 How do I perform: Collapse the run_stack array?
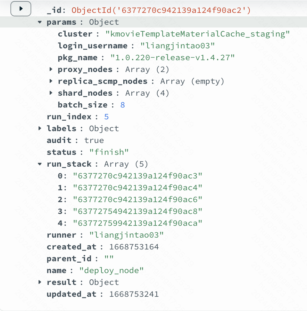[40, 164]
